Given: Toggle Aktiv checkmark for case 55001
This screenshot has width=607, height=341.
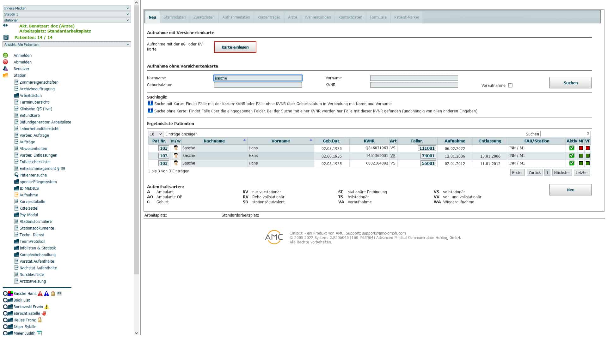Looking at the screenshot, I should tap(572, 163).
